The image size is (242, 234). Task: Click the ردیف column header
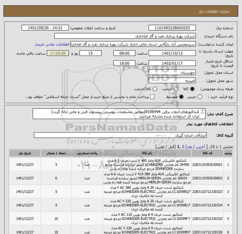click(228, 153)
